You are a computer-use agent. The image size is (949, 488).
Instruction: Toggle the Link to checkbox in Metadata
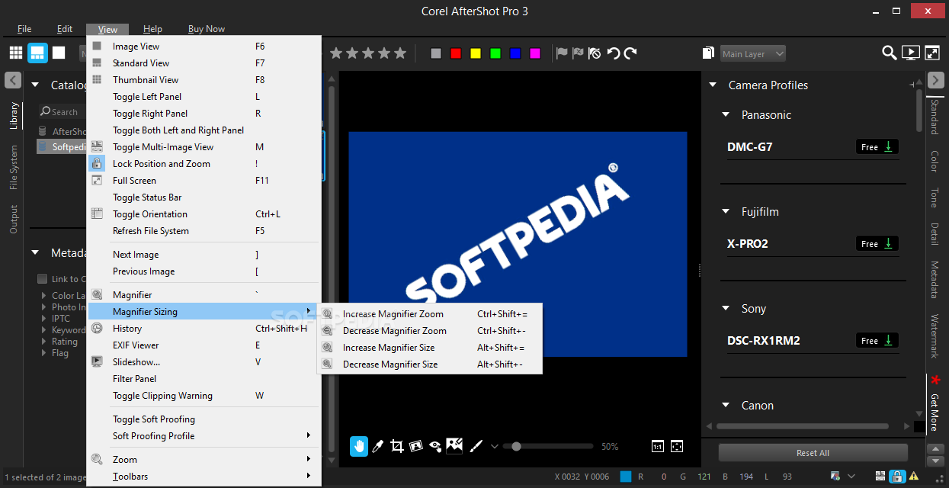tap(43, 279)
